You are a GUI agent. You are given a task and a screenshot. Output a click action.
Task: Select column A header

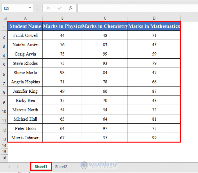tap(25, 18)
